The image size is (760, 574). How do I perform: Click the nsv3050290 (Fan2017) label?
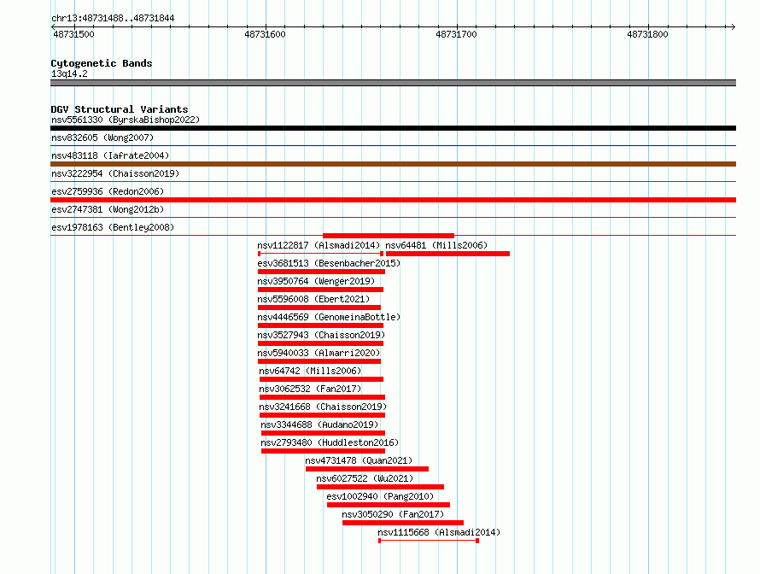pos(393,514)
